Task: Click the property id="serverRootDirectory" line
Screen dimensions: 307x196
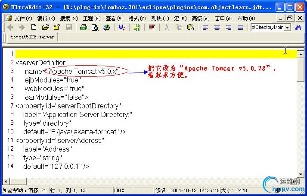Action: click(x=68, y=106)
